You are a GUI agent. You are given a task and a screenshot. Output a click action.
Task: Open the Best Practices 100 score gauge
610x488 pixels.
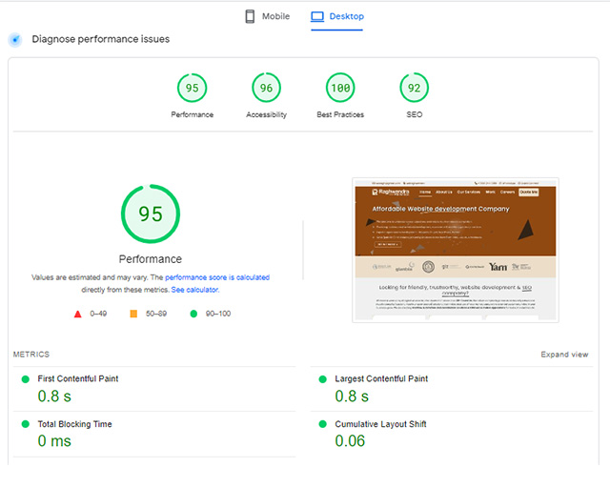pyautogui.click(x=340, y=88)
